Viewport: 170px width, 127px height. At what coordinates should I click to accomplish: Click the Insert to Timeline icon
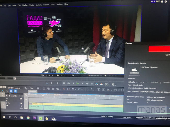97,84
